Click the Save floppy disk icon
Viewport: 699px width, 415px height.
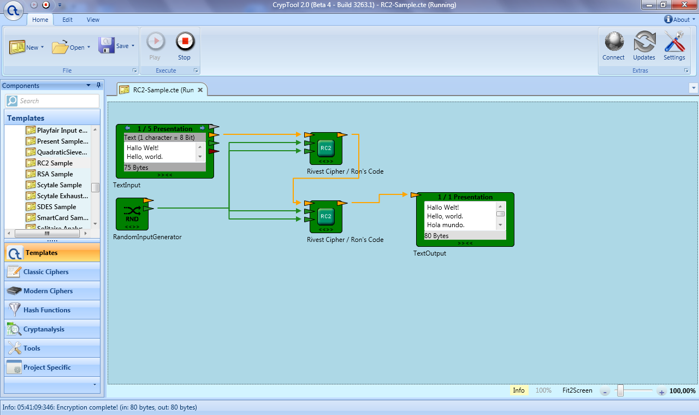pos(106,45)
